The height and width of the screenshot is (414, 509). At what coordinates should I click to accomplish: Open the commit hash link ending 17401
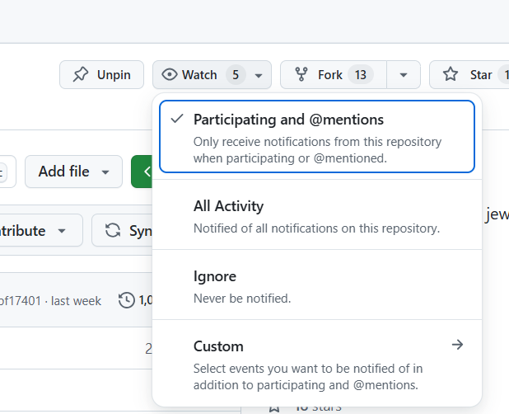(x=21, y=301)
